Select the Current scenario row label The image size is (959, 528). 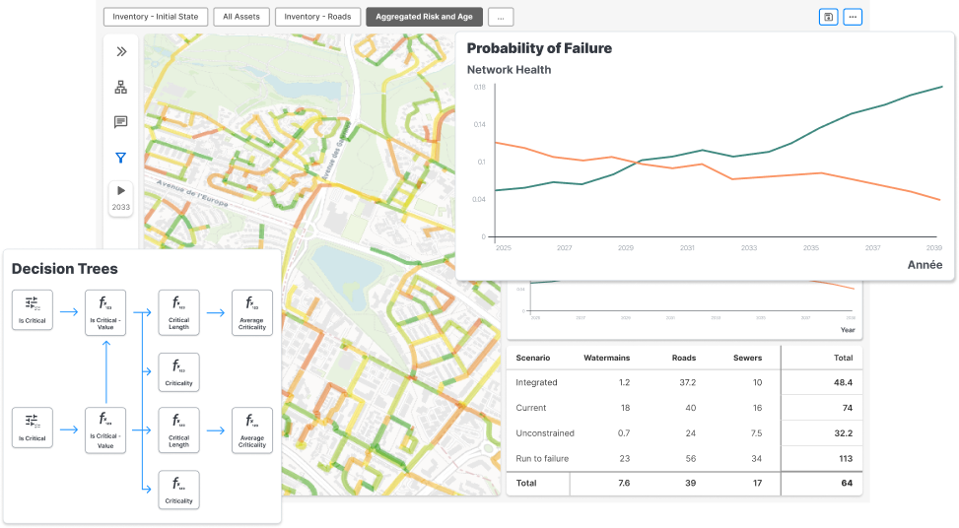(531, 408)
